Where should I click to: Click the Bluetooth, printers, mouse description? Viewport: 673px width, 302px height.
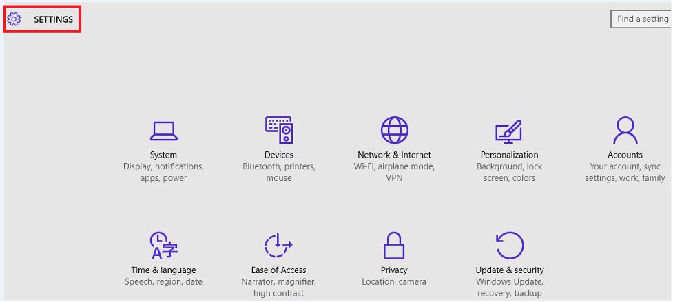(x=279, y=172)
